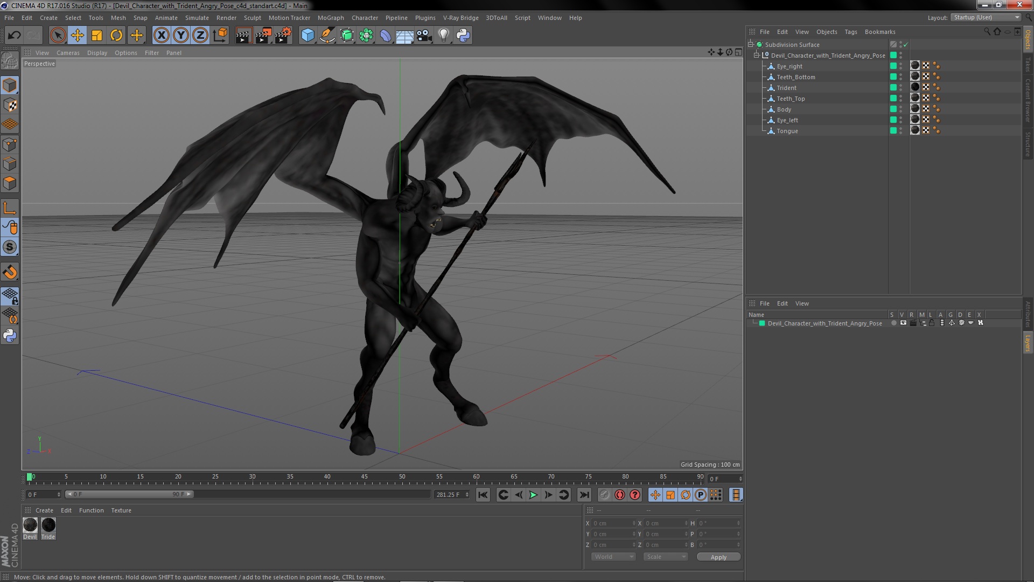
Task: Open the MoGraph menu
Action: click(331, 18)
